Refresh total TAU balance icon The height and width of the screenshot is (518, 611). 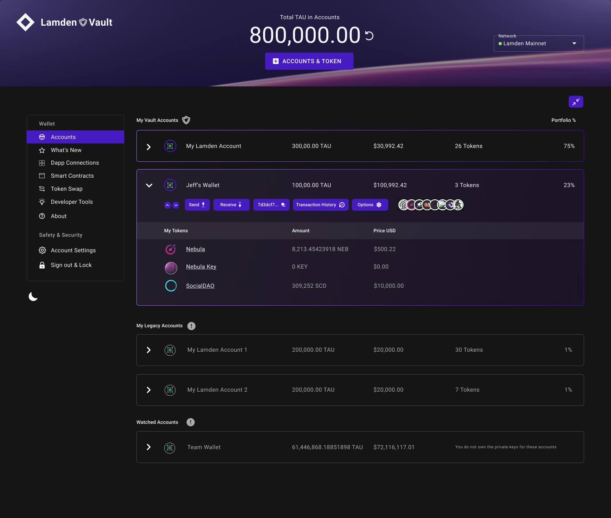point(369,36)
